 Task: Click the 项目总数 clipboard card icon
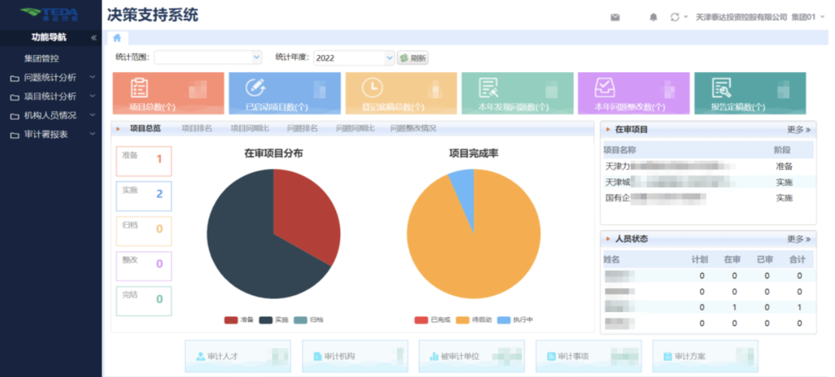(139, 88)
